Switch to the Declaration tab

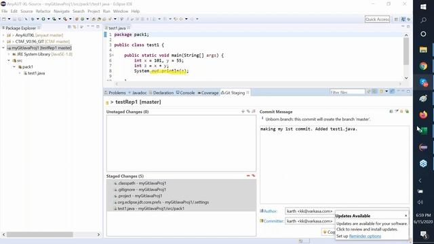[x=161, y=93]
